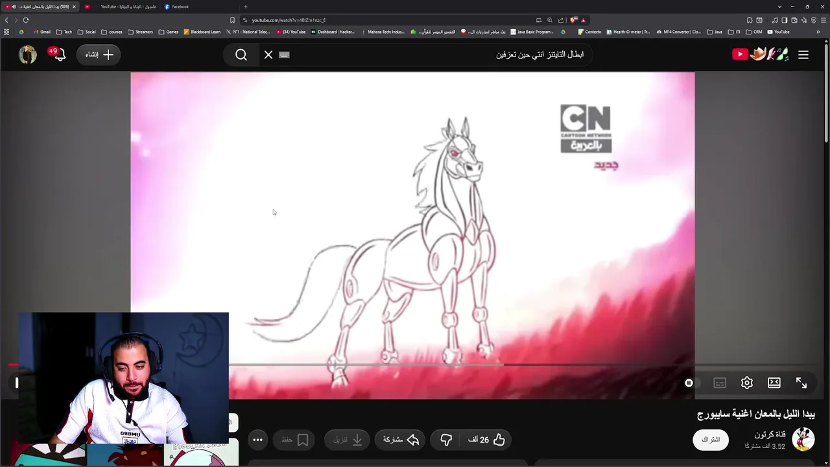Toggle the browser sidebar panel
The width and height of the screenshot is (830, 467).
click(x=785, y=20)
